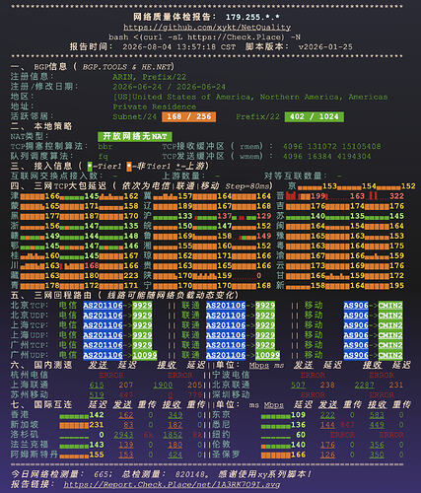Viewport: 421px width, 493px height.
Task: Click the green '402 / 1024' prefix badge
Action: click(x=315, y=116)
